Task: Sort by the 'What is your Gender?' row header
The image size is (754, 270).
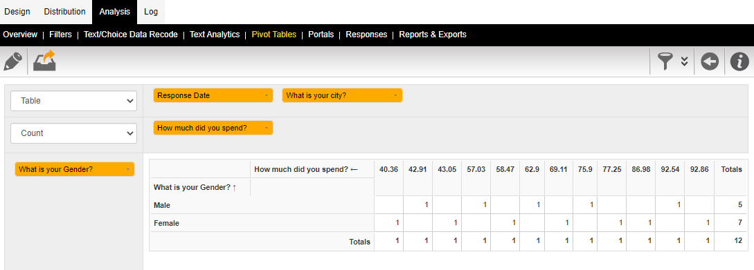Action: 195,188
